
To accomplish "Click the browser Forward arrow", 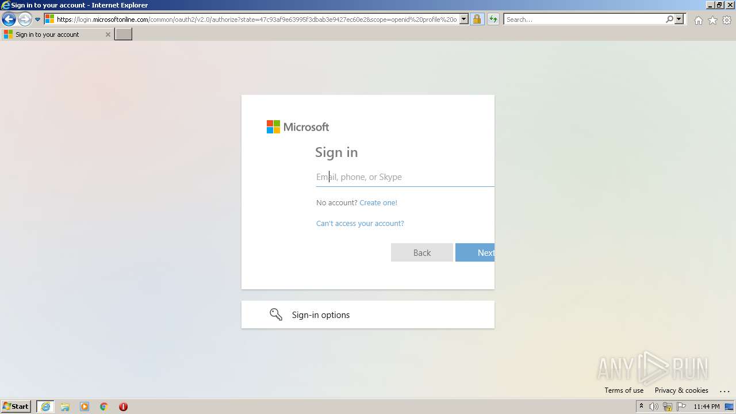I will tap(24, 20).
